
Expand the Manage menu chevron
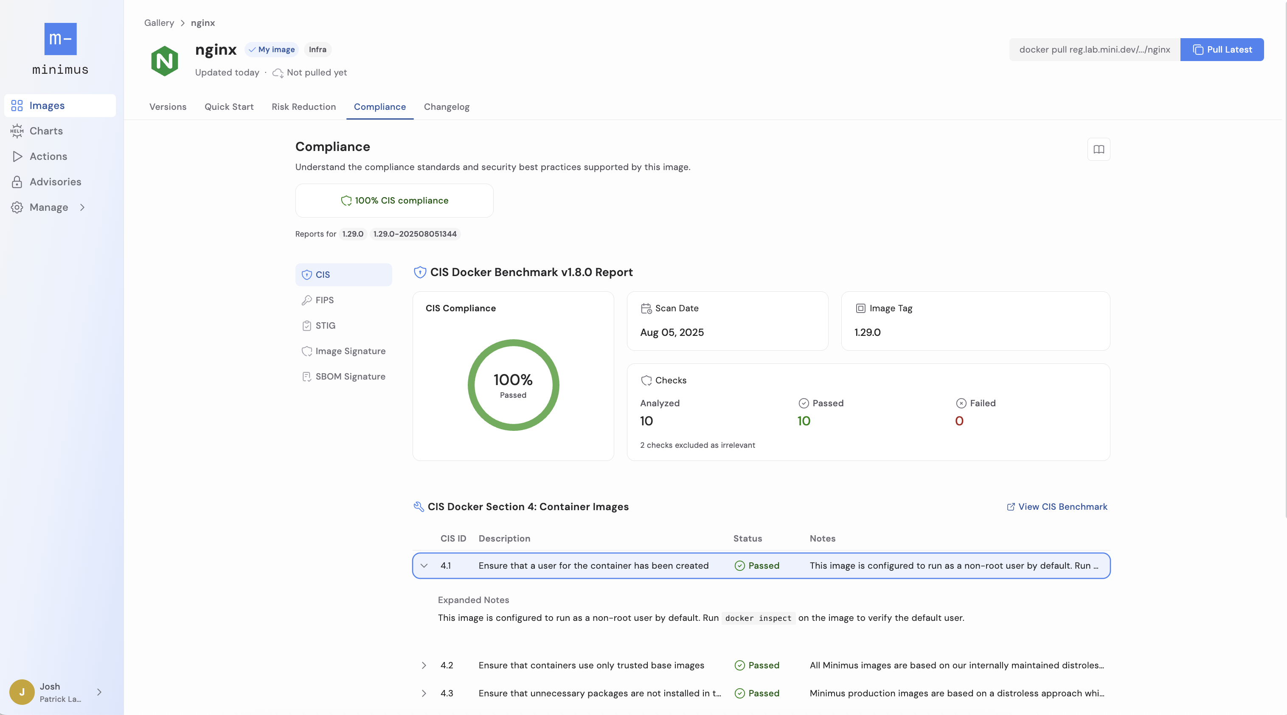point(82,207)
